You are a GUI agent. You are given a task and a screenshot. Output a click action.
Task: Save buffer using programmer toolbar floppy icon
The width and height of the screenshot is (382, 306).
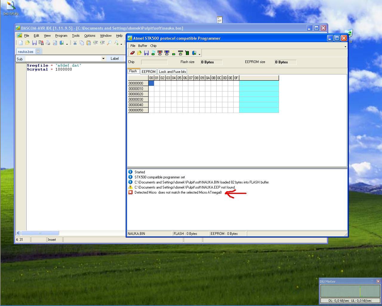point(146,53)
